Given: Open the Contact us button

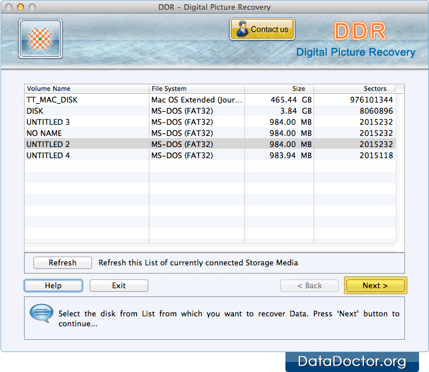Looking at the screenshot, I should (262, 29).
